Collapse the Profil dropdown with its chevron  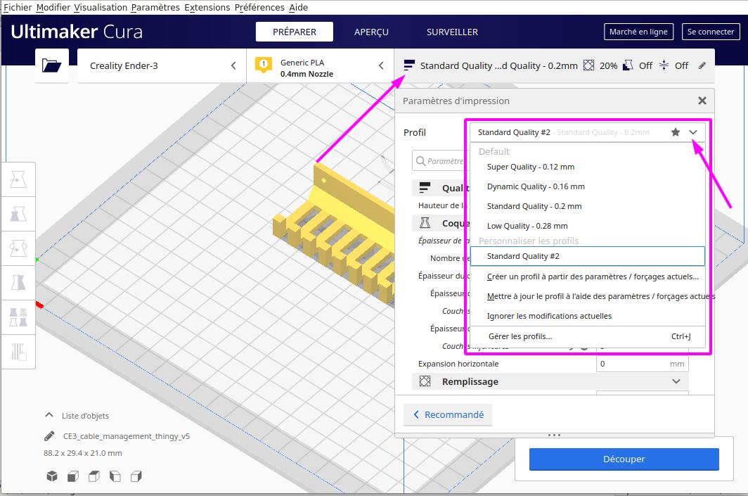694,132
